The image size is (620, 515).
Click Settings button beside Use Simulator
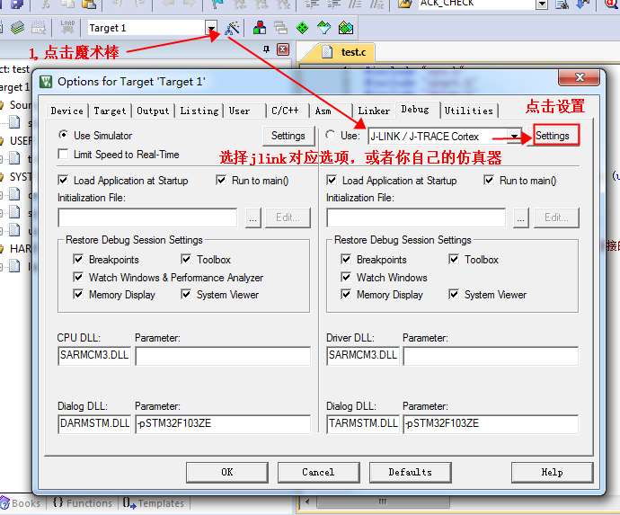(288, 136)
